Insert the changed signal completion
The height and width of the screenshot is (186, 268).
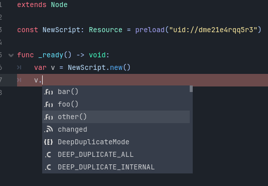point(116,130)
